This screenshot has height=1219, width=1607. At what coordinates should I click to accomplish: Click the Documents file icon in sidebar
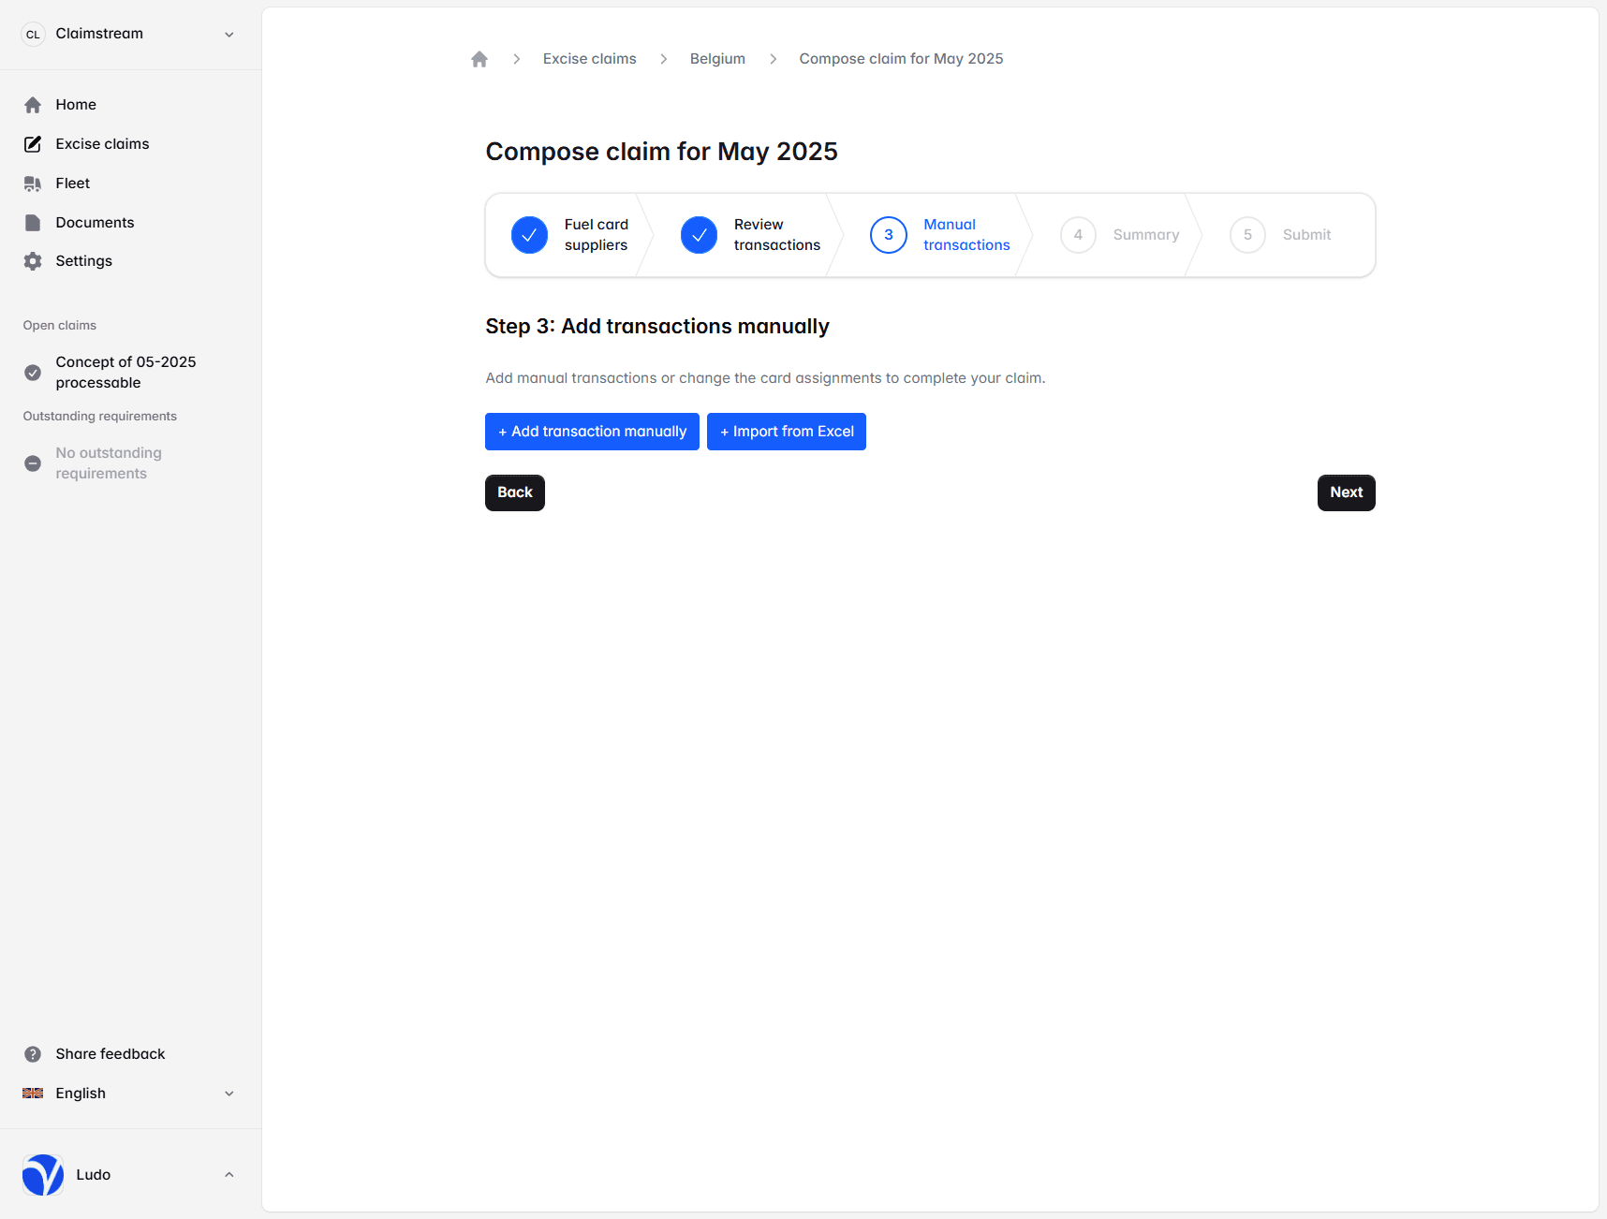(33, 223)
